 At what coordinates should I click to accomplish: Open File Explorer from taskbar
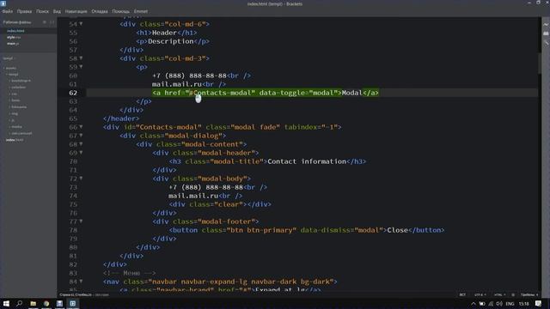tap(34, 303)
